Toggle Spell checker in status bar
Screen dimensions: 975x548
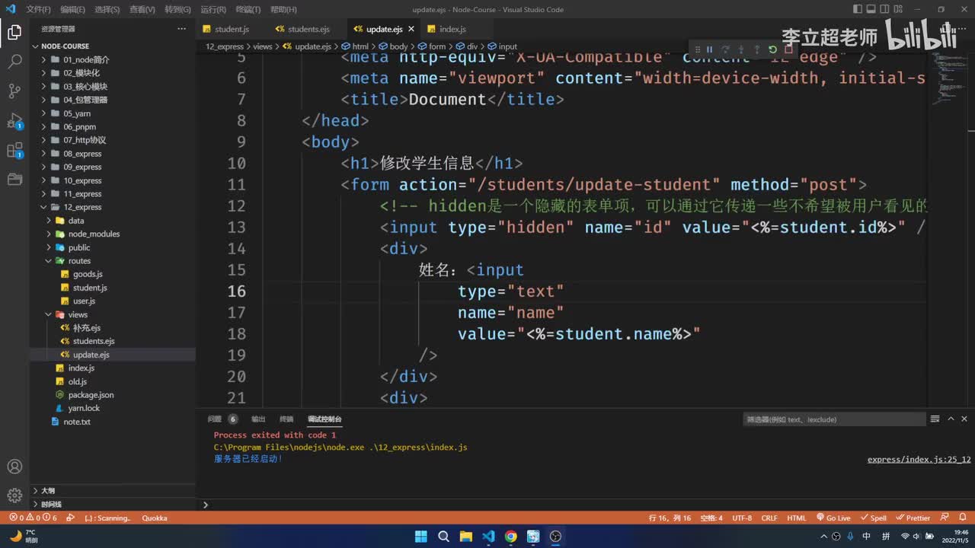coord(874,518)
